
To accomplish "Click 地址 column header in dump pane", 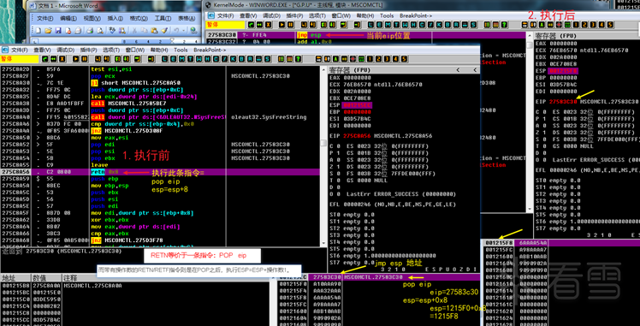I will 15,278.
